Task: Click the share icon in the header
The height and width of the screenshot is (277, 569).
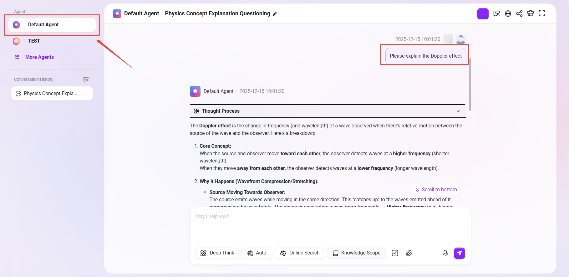Action: point(519,13)
